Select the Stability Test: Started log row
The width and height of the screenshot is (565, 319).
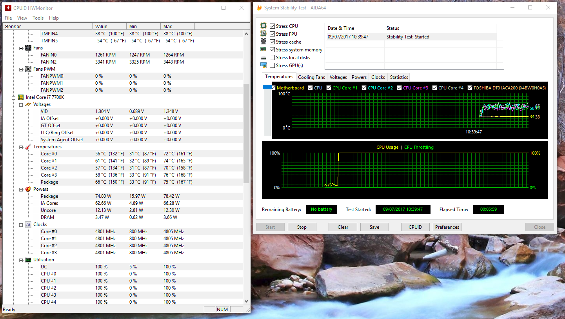(x=411, y=37)
